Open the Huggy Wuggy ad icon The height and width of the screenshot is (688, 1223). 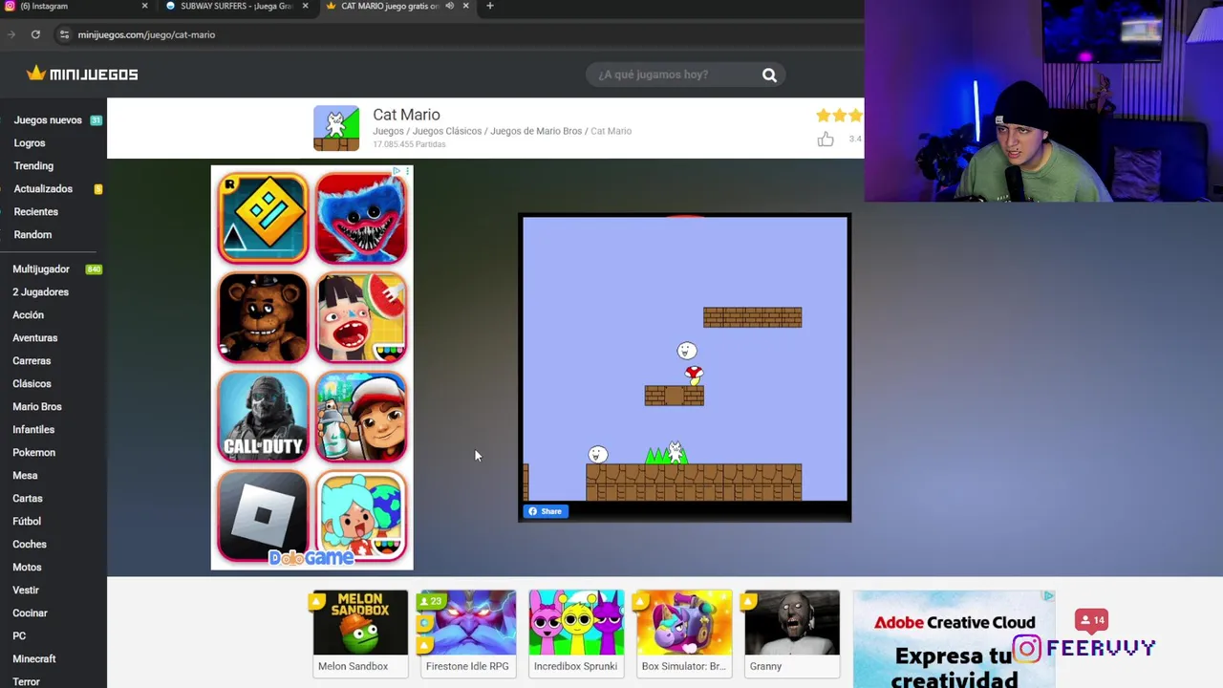coord(361,218)
